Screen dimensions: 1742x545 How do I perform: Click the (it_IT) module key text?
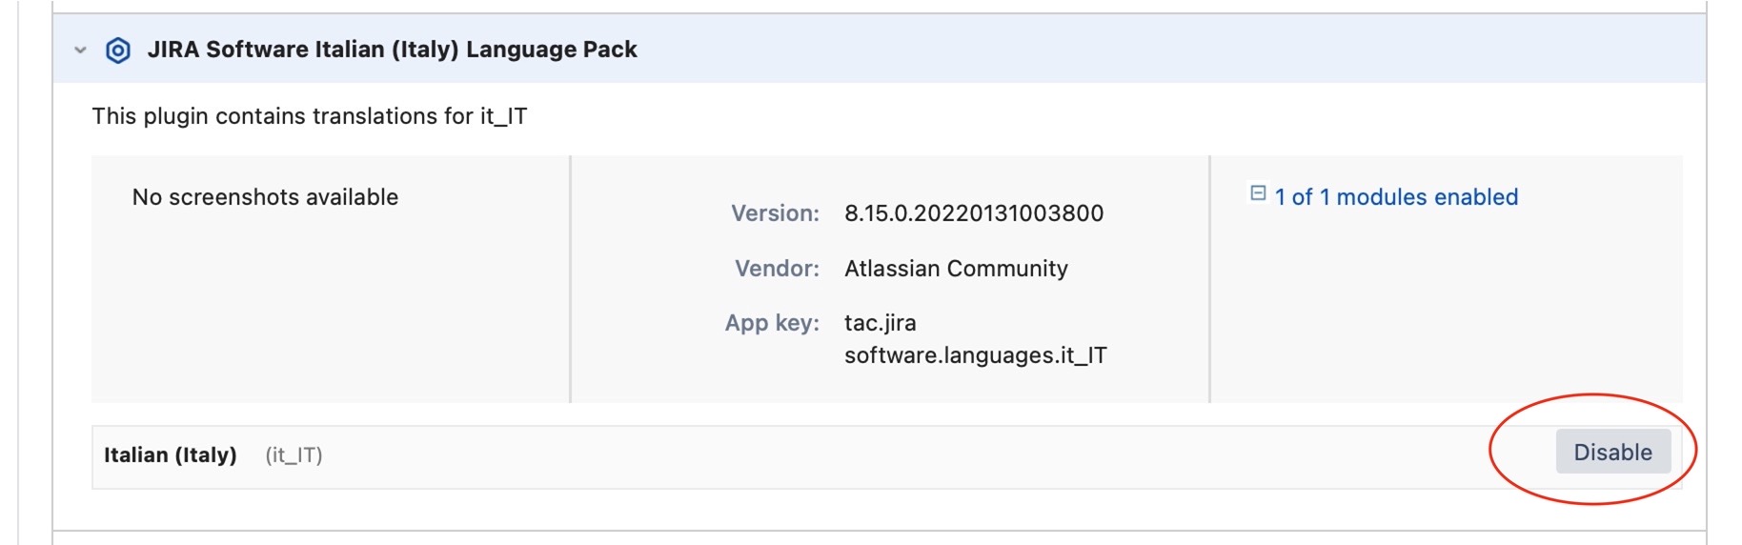pos(294,455)
